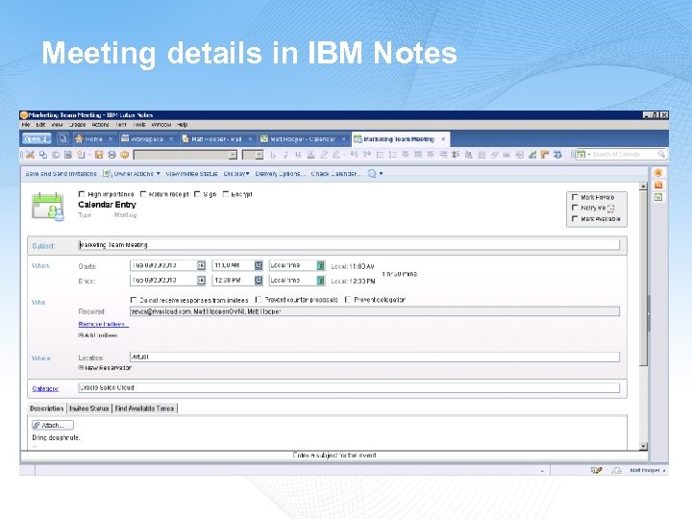
Task: Click the bulleted list toolbar icon
Action: [x=380, y=155]
